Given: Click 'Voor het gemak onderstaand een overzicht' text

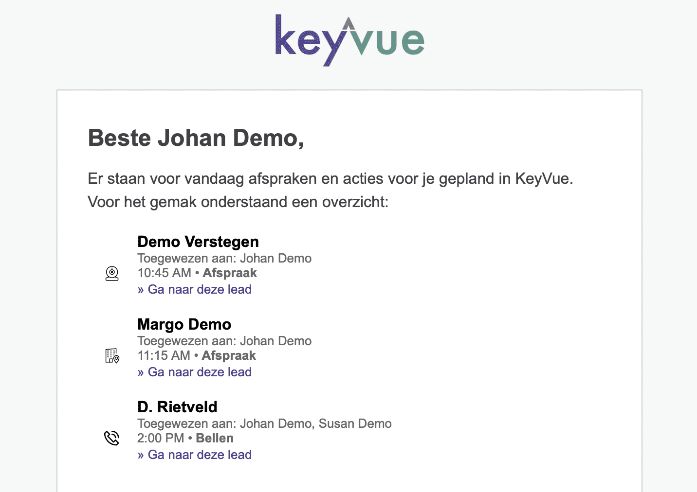Looking at the screenshot, I should (x=238, y=202).
